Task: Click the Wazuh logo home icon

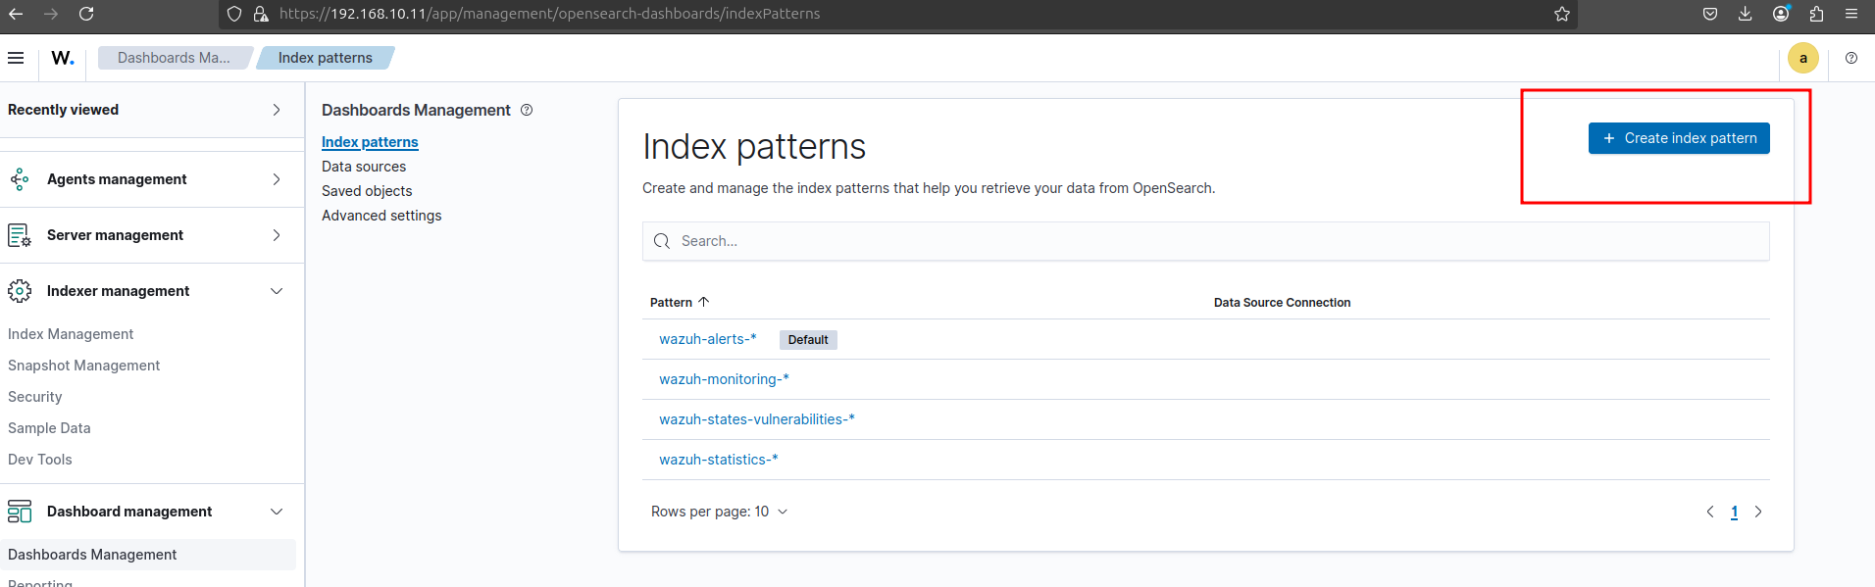Action: coord(63,58)
